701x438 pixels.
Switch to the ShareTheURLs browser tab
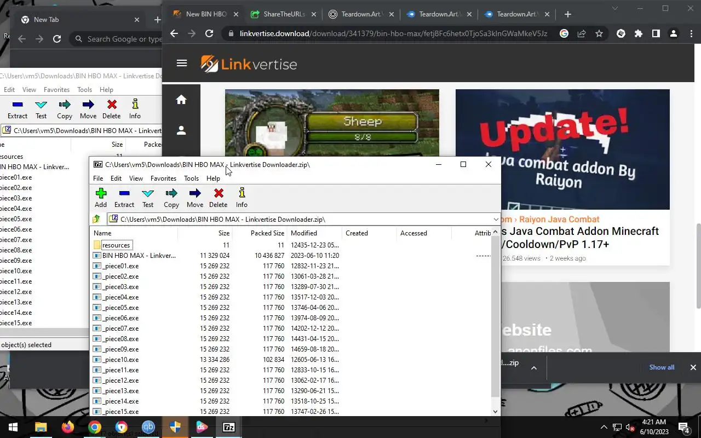point(283,14)
